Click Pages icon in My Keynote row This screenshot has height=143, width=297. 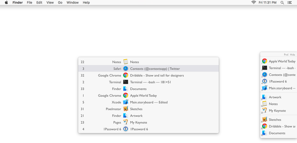pyautogui.click(x=125, y=122)
